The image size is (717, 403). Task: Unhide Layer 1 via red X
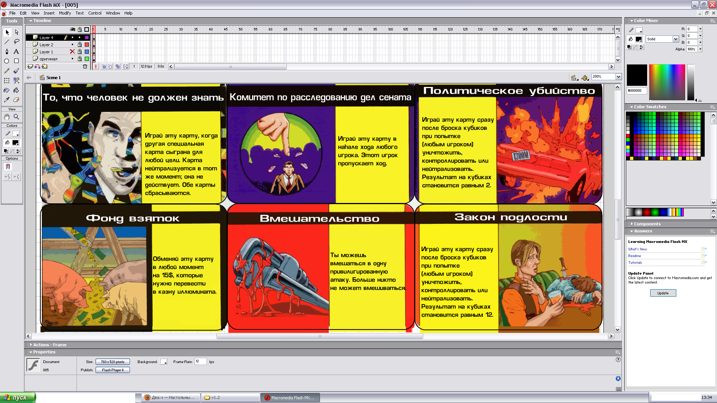[72, 52]
